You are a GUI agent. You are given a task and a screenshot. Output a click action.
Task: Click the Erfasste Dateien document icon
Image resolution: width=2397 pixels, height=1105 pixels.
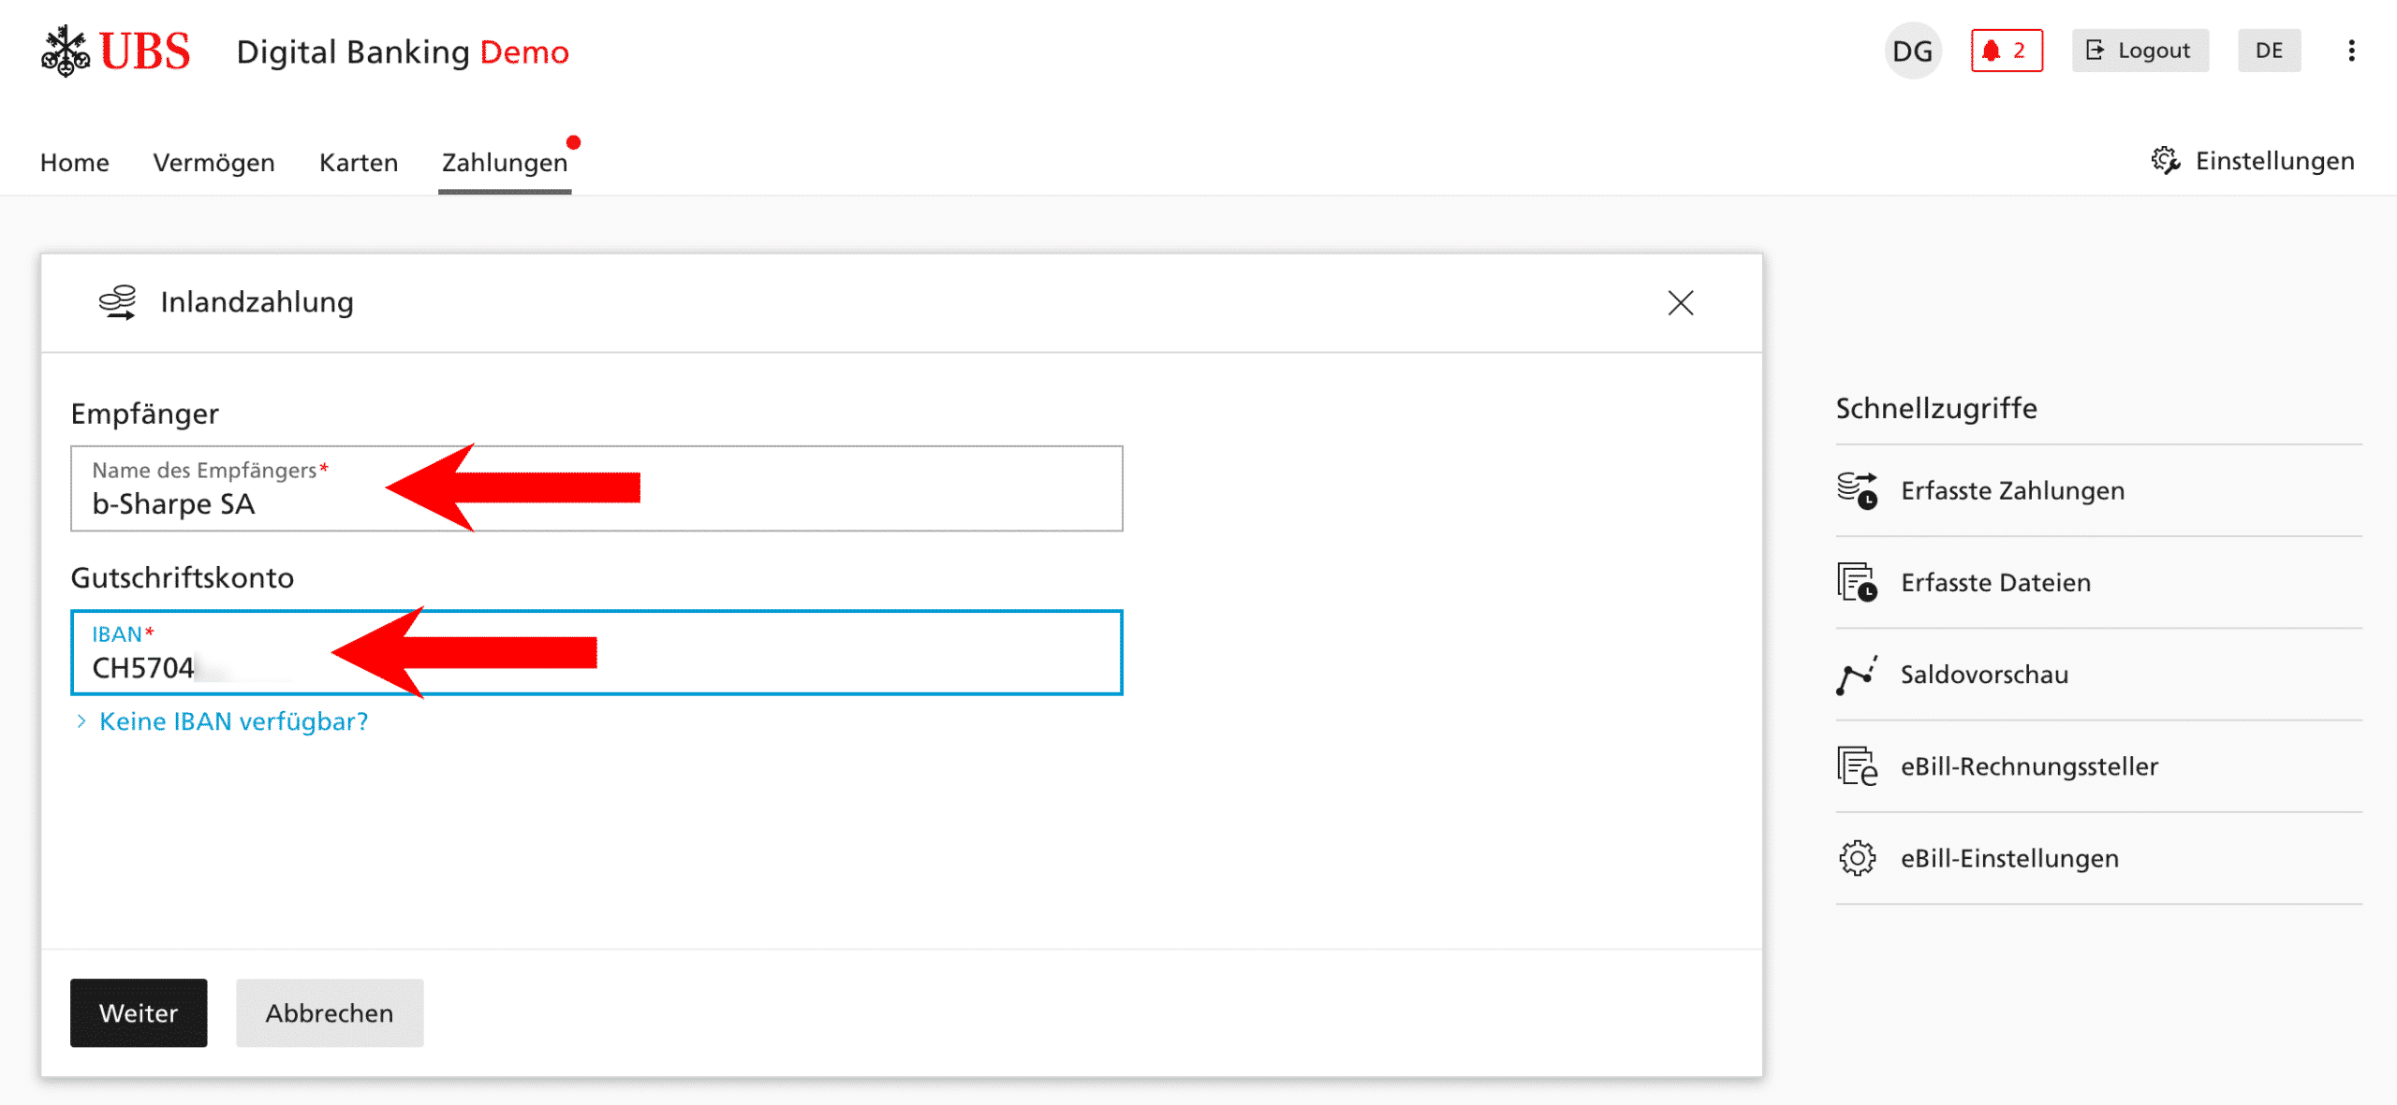tap(1857, 582)
